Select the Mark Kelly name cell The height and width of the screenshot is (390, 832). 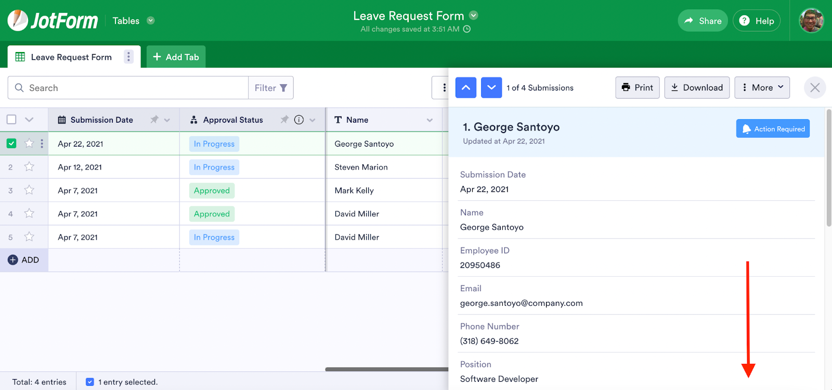(x=384, y=191)
